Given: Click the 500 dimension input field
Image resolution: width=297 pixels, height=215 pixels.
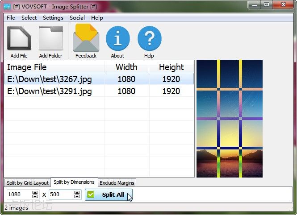Looking at the screenshot, I should tap(60, 194).
